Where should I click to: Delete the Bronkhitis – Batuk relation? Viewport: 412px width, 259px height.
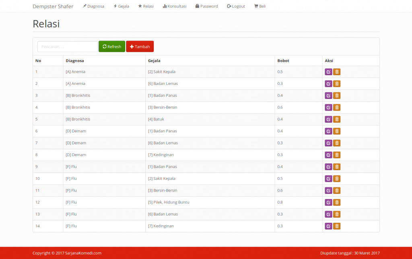(x=337, y=119)
